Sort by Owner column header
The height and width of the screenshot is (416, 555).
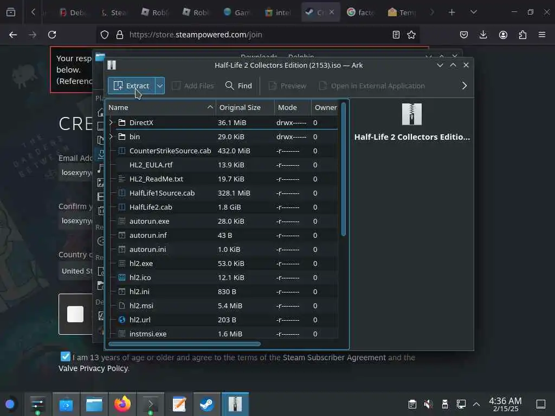click(x=325, y=108)
